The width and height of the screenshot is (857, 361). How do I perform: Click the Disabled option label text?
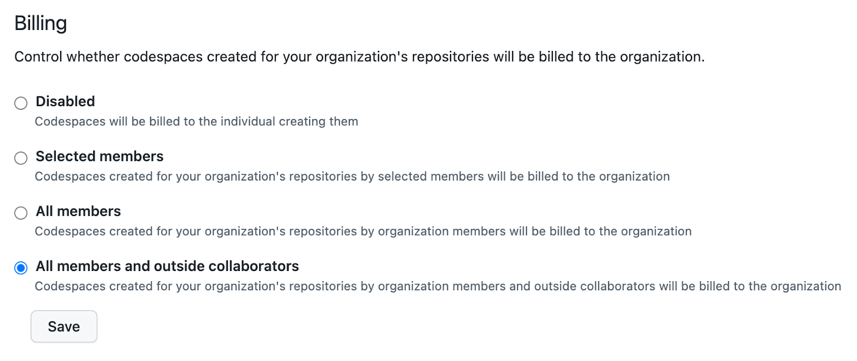click(65, 101)
